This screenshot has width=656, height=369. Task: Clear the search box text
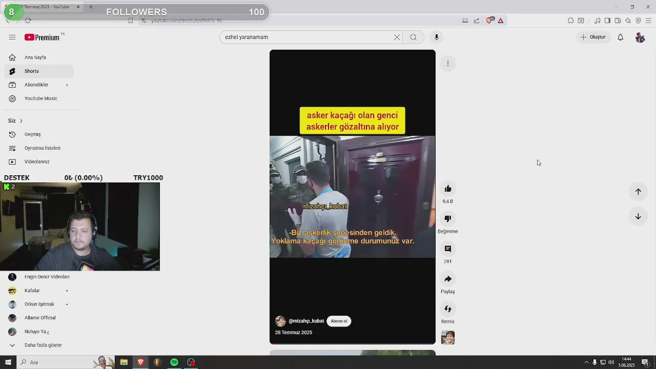(397, 37)
